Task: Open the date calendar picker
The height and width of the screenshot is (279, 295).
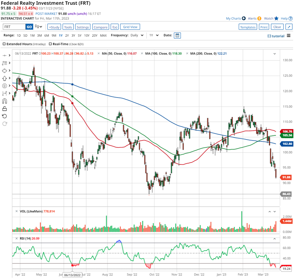Action: point(177,35)
